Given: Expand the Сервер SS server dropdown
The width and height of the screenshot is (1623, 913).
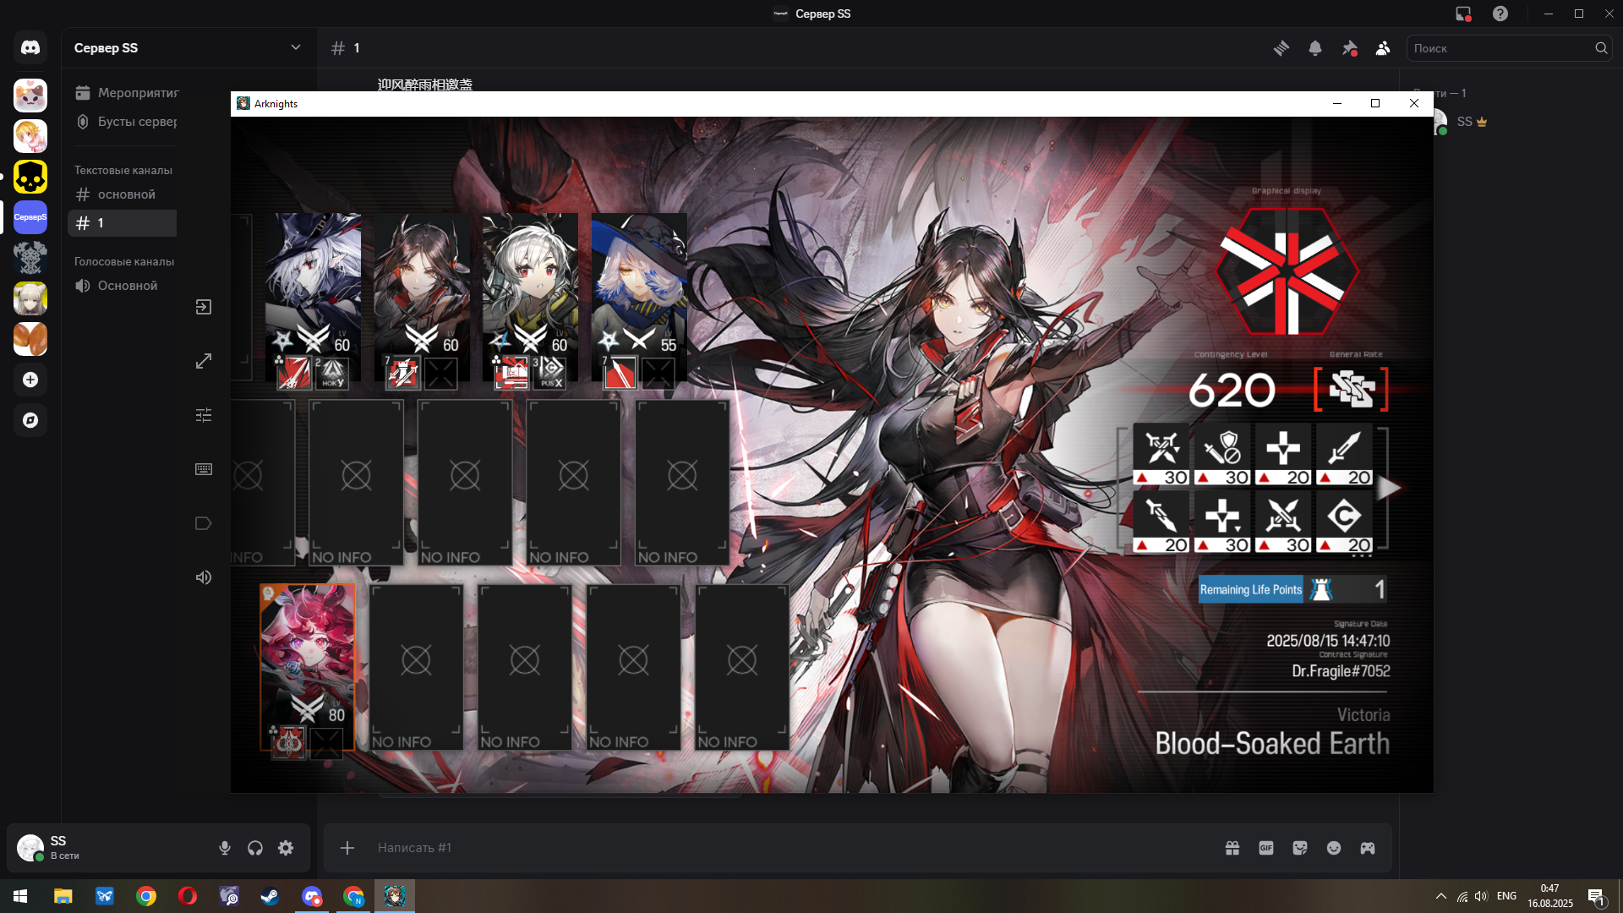Looking at the screenshot, I should (x=295, y=47).
